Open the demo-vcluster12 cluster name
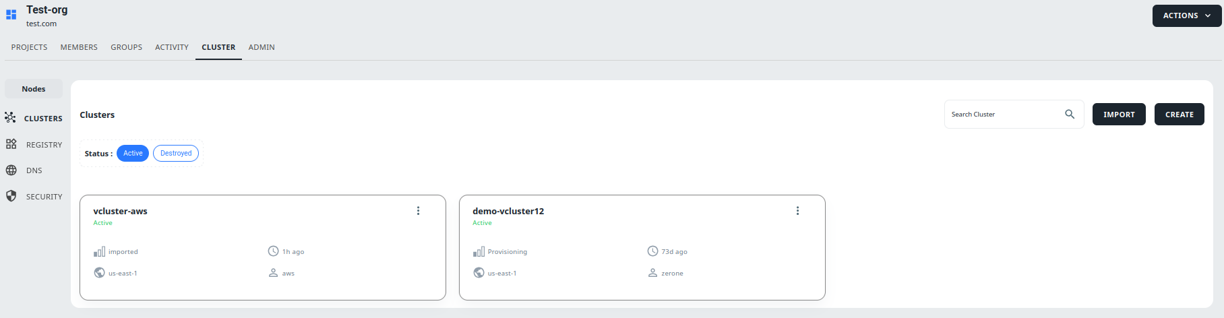This screenshot has width=1224, height=318. 508,211
